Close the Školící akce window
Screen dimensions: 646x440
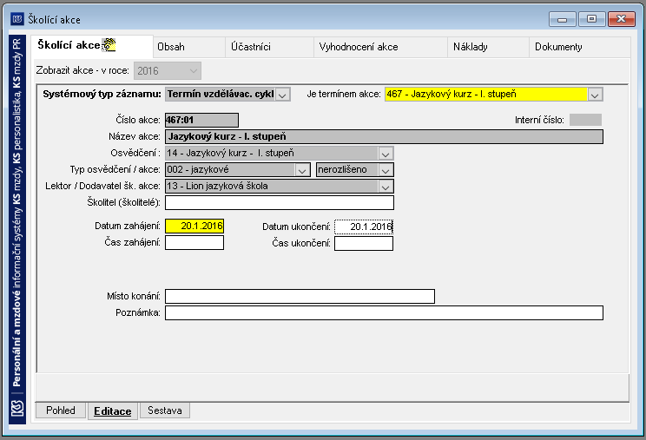(x=622, y=19)
